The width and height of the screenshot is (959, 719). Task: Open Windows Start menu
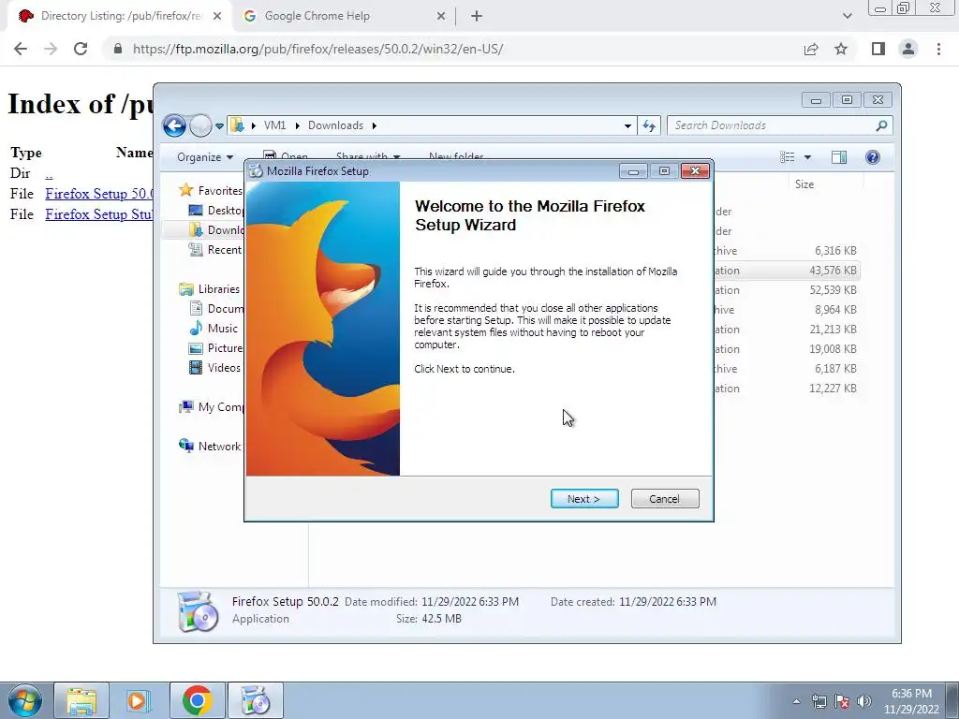click(x=24, y=700)
